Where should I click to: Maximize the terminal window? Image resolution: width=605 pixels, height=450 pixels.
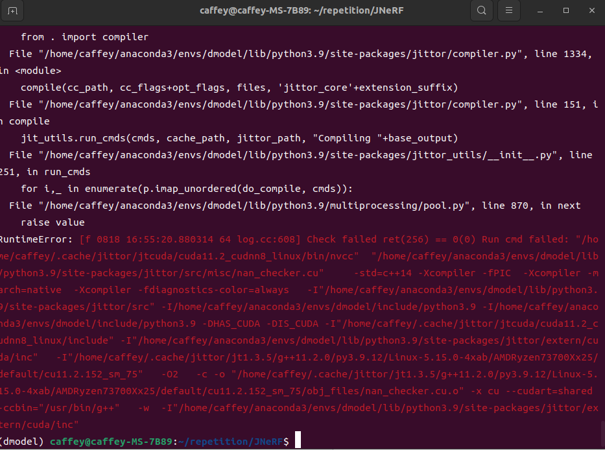[x=566, y=10]
